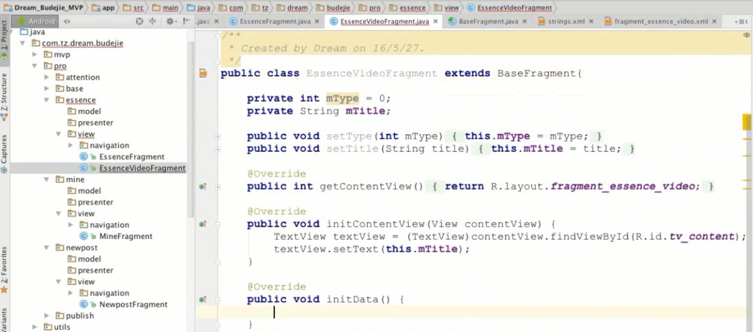Close the EssenceVideoFragment.java tab
753x332 pixels.
tap(435, 21)
